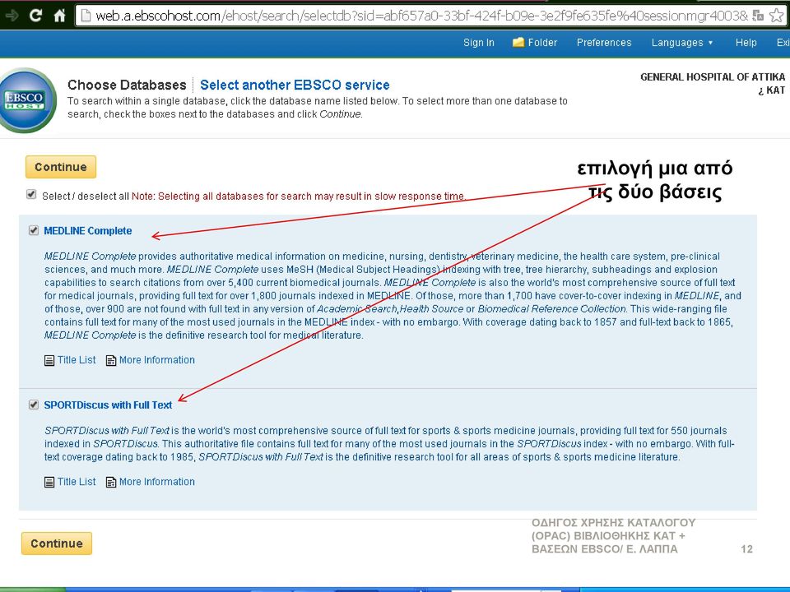Open More Information for MEDLINE Complete
The image size is (790, 592).
(156, 360)
